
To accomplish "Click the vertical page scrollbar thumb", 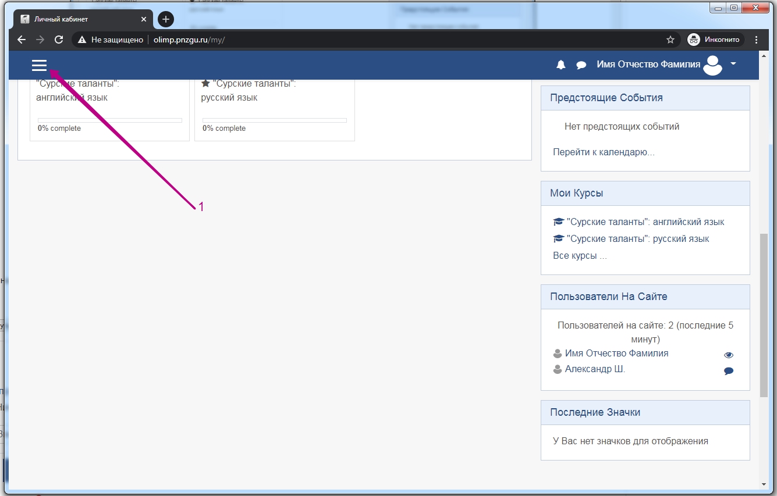I will [x=764, y=316].
